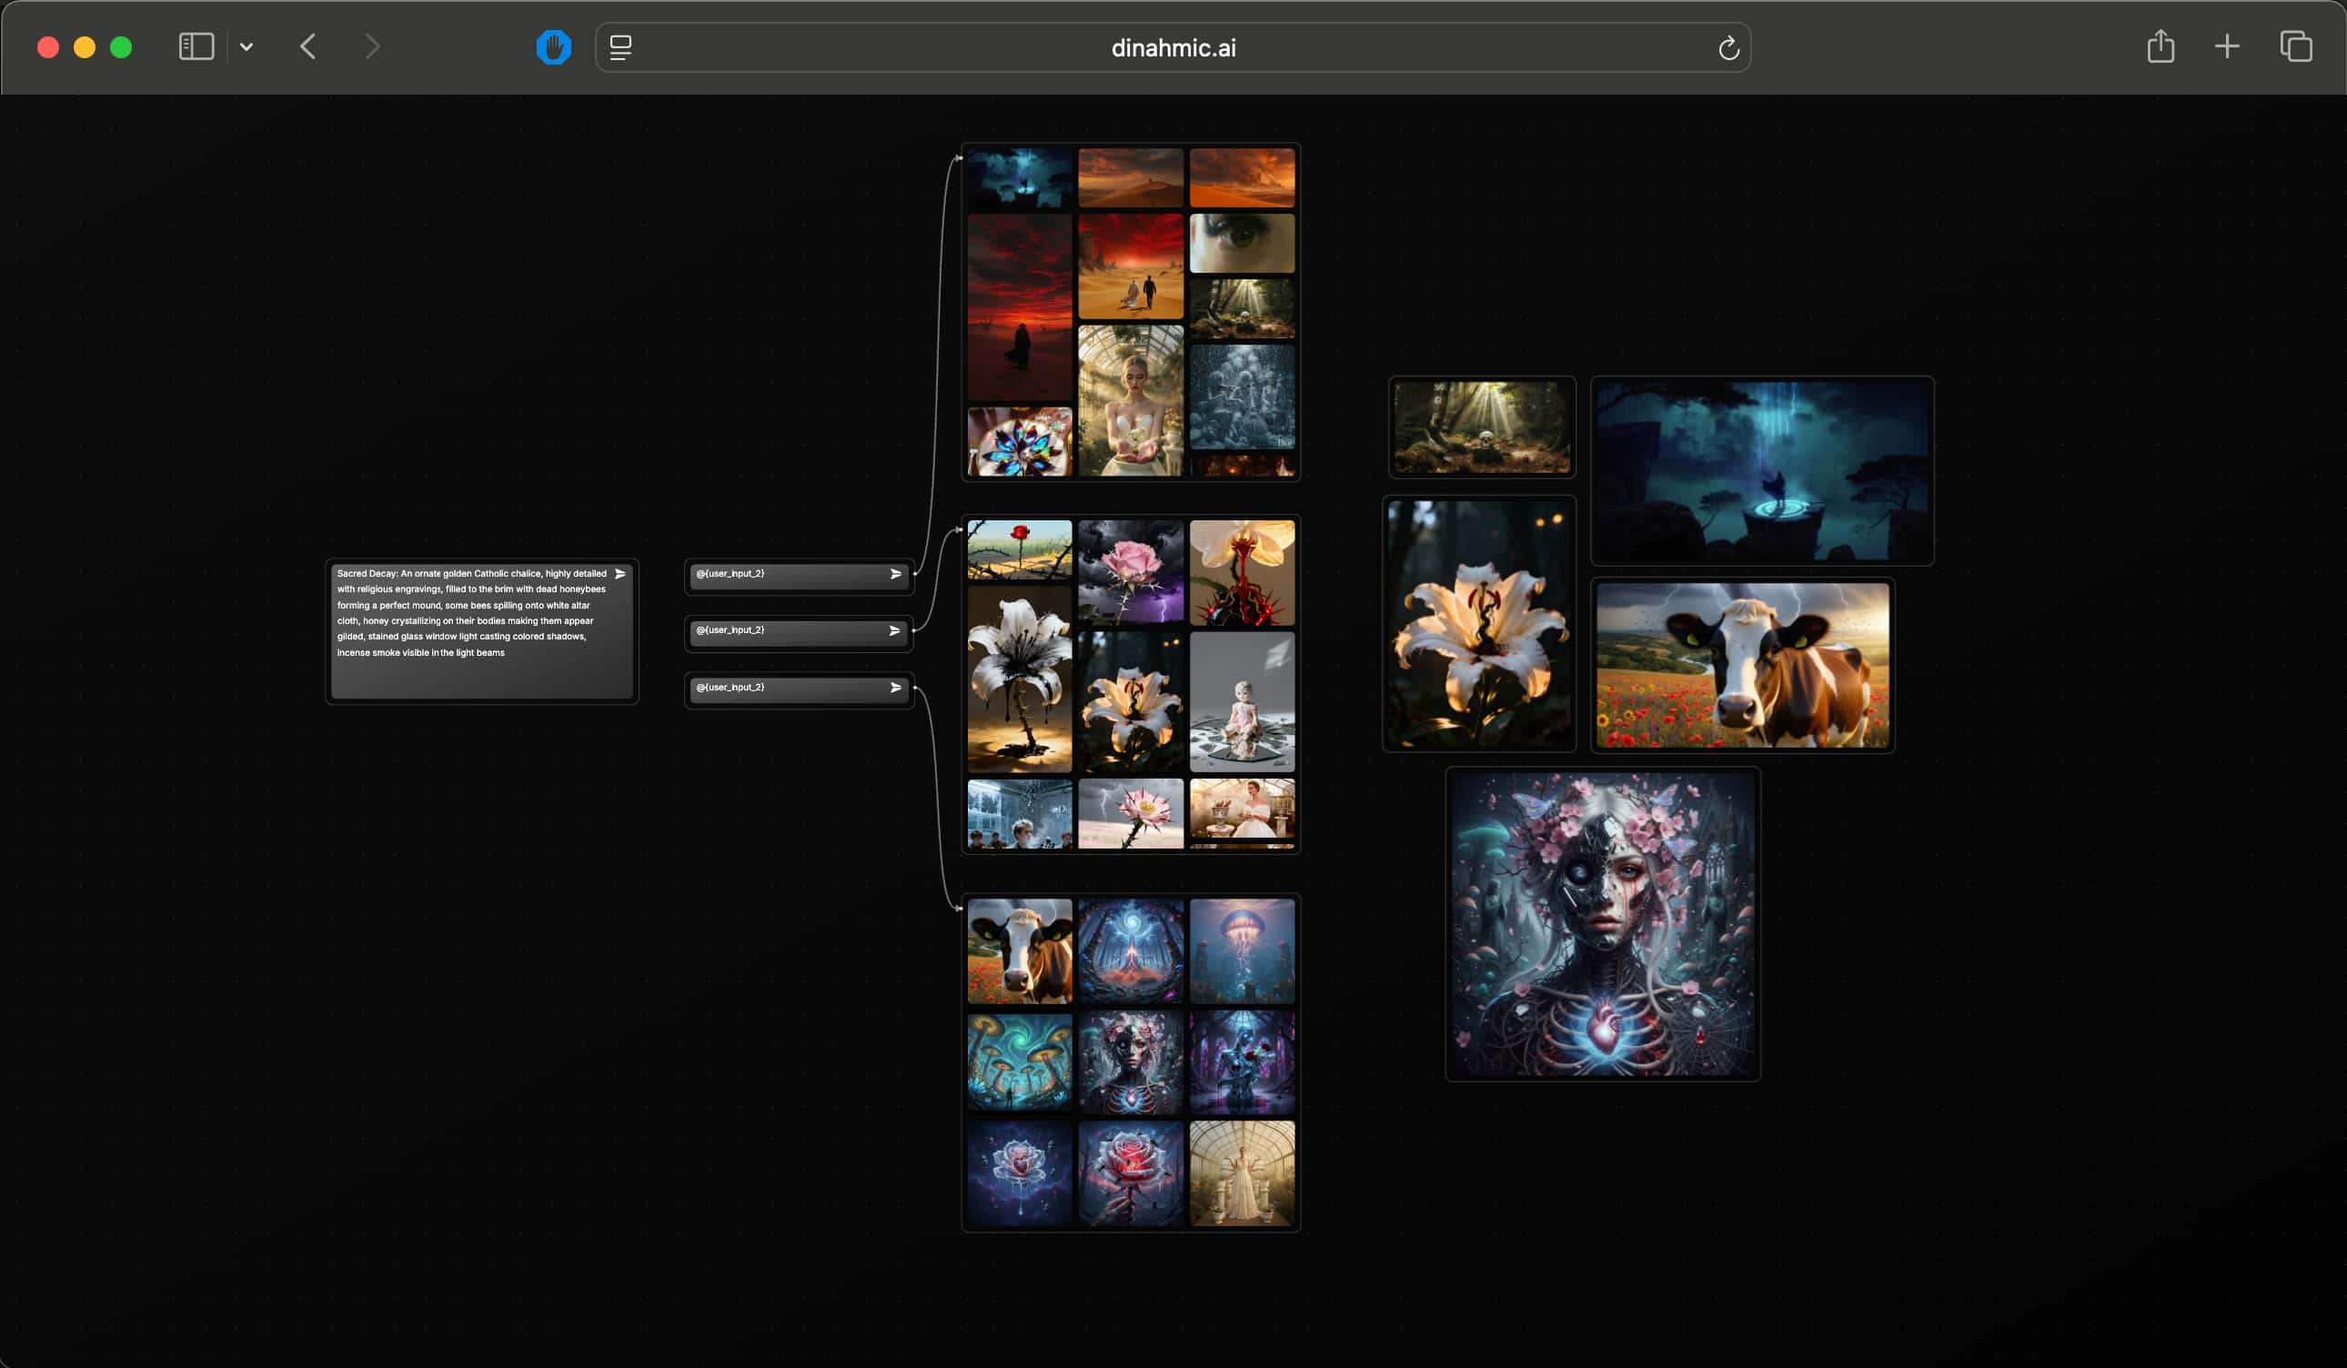Viewport: 2347px width, 1368px height.
Task: Select the large cyborg woman with flowers image
Action: [1602, 924]
